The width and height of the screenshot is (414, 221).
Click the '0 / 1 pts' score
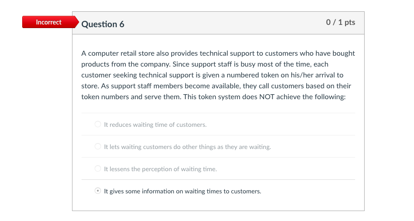tap(341, 22)
